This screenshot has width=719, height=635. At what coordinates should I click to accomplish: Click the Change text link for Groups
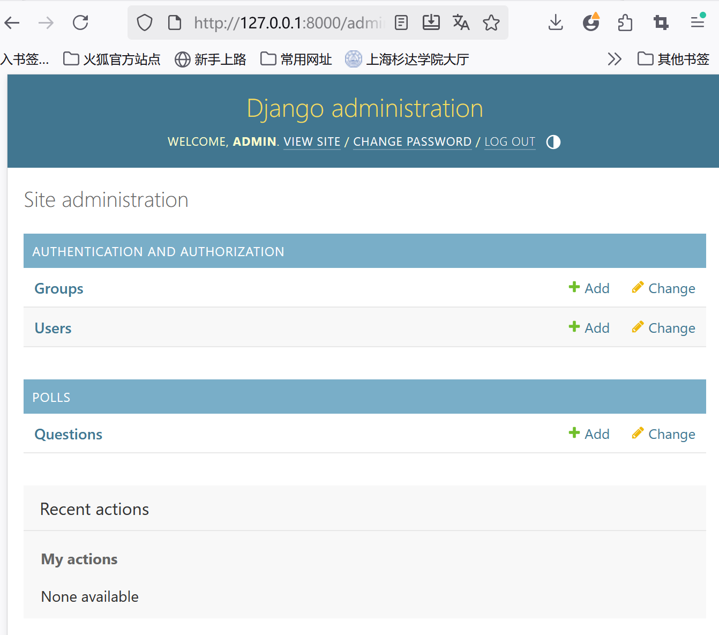672,288
